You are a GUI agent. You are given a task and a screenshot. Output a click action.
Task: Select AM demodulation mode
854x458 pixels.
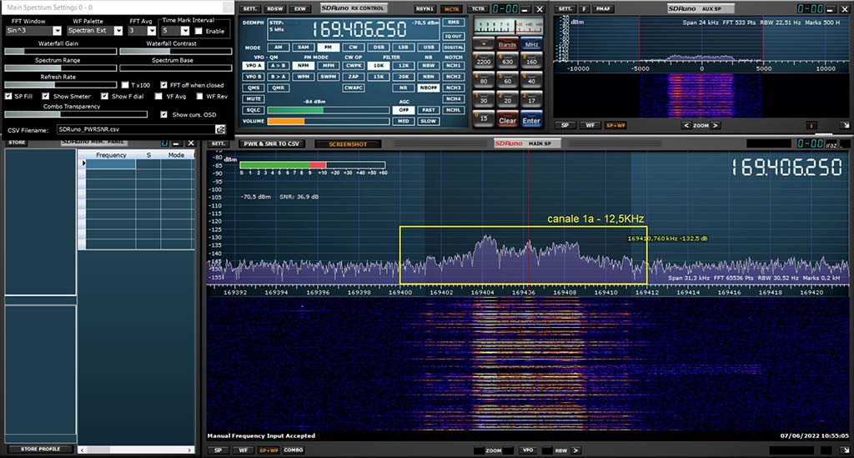(279, 48)
